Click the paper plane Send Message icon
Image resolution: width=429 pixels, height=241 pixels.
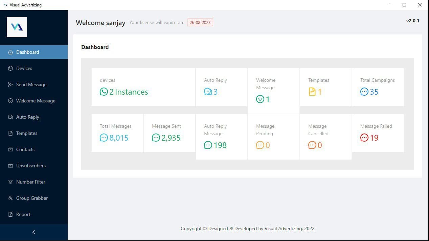(x=10, y=85)
